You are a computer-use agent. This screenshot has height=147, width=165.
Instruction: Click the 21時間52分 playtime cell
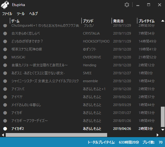pyautogui.click(x=148, y=57)
